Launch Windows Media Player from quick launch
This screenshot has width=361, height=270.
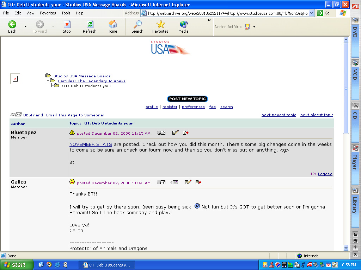(x=49, y=265)
